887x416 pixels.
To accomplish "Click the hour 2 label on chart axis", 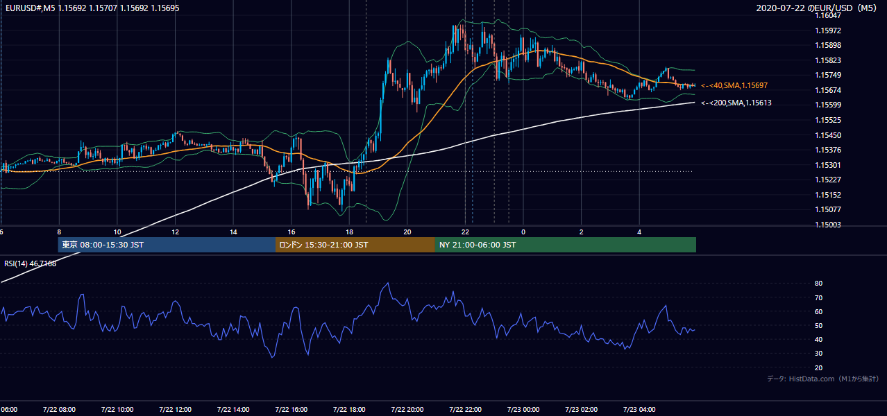I will 582,232.
